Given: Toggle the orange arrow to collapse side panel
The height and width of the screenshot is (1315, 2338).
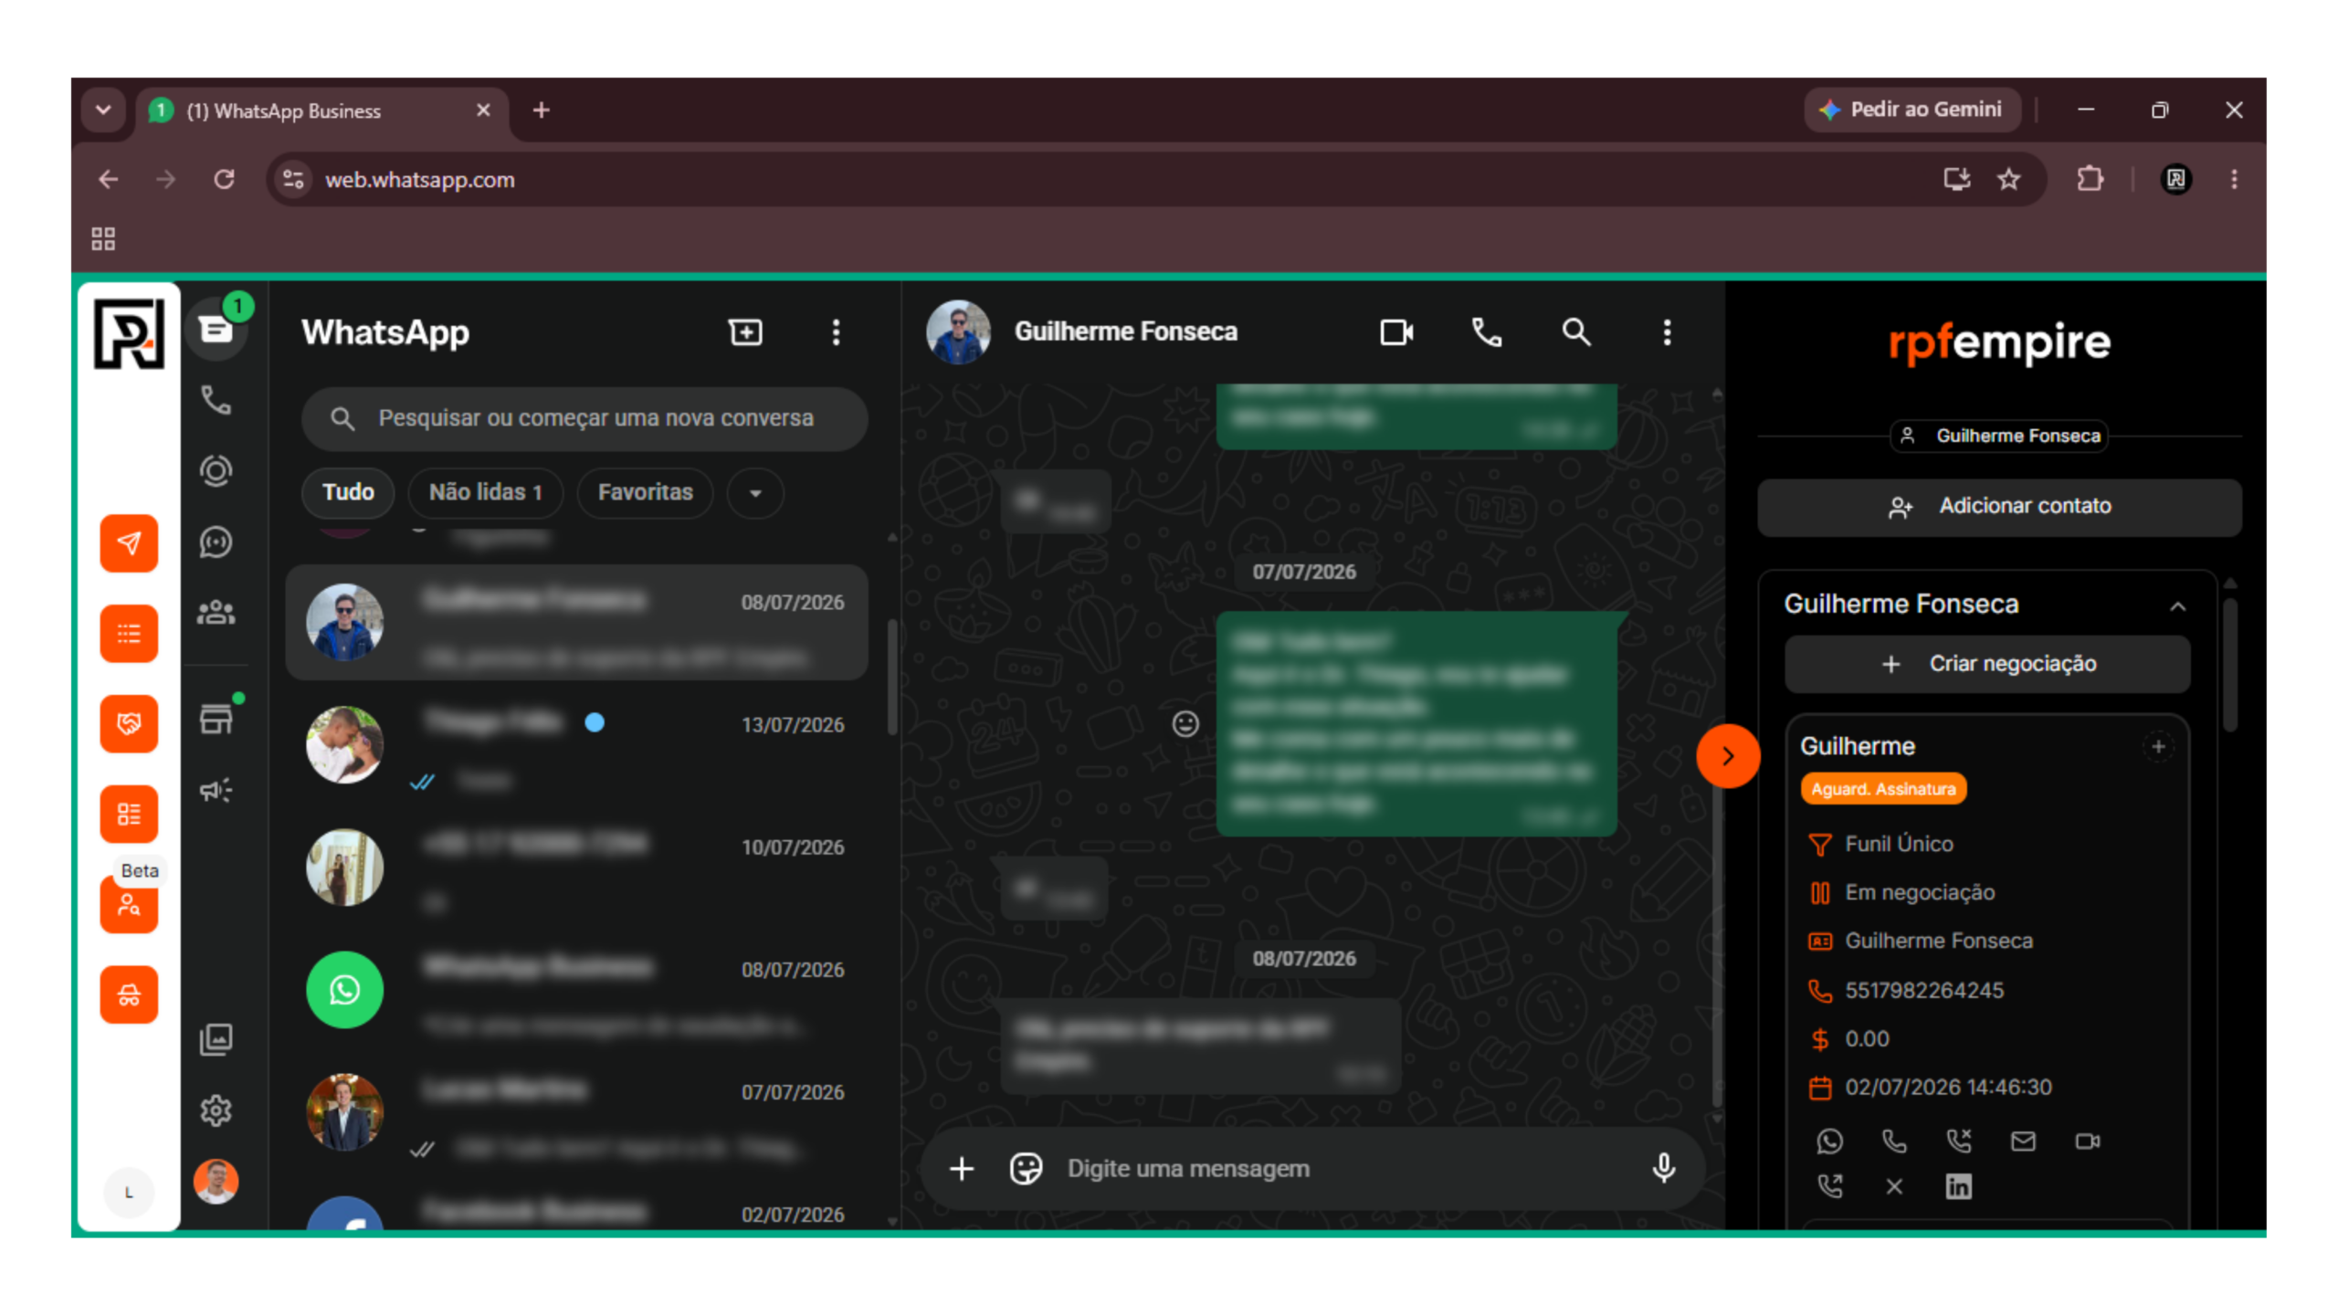Looking at the screenshot, I should pos(1728,756).
